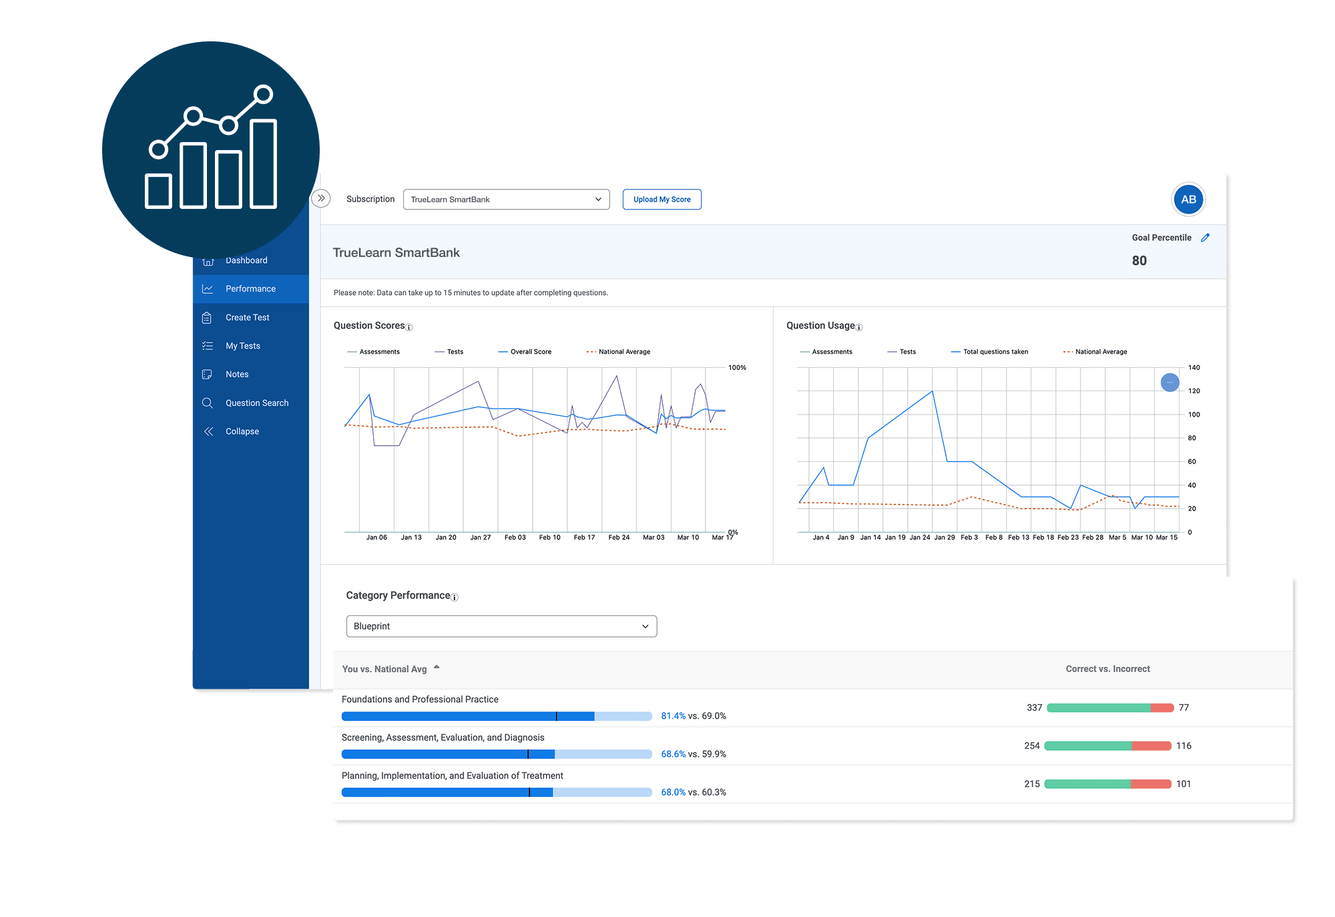Toggle National Average legend in Question Usage
Screen dimensions: 1335x917
tap(1095, 352)
